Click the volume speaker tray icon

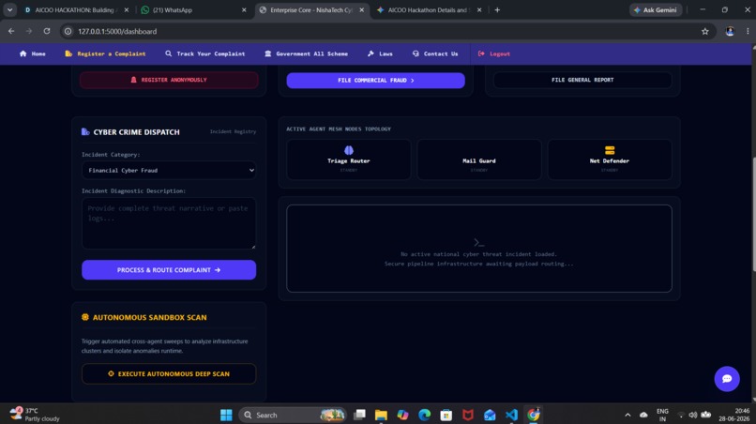(x=693, y=415)
